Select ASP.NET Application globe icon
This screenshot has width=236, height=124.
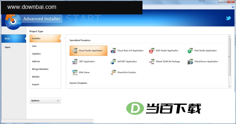pyautogui.click(x=113, y=62)
